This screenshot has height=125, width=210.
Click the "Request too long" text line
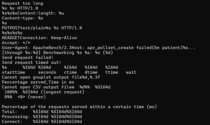[22, 3]
